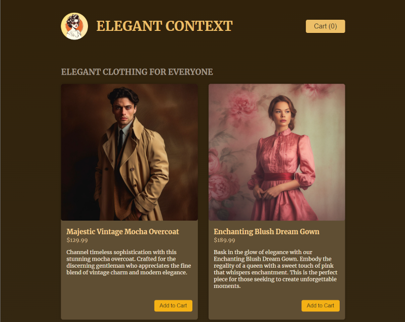The width and height of the screenshot is (405, 322).
Task: Click the Elegant Context logo icon
Action: click(74, 26)
